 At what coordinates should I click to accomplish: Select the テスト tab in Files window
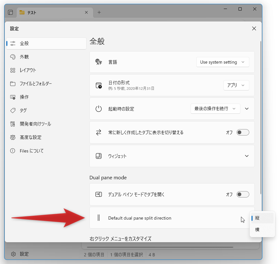coord(55,12)
